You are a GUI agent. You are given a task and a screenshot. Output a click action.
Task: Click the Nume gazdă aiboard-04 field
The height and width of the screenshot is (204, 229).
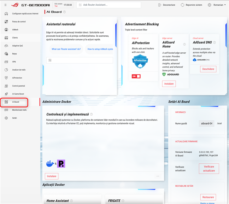(206, 123)
